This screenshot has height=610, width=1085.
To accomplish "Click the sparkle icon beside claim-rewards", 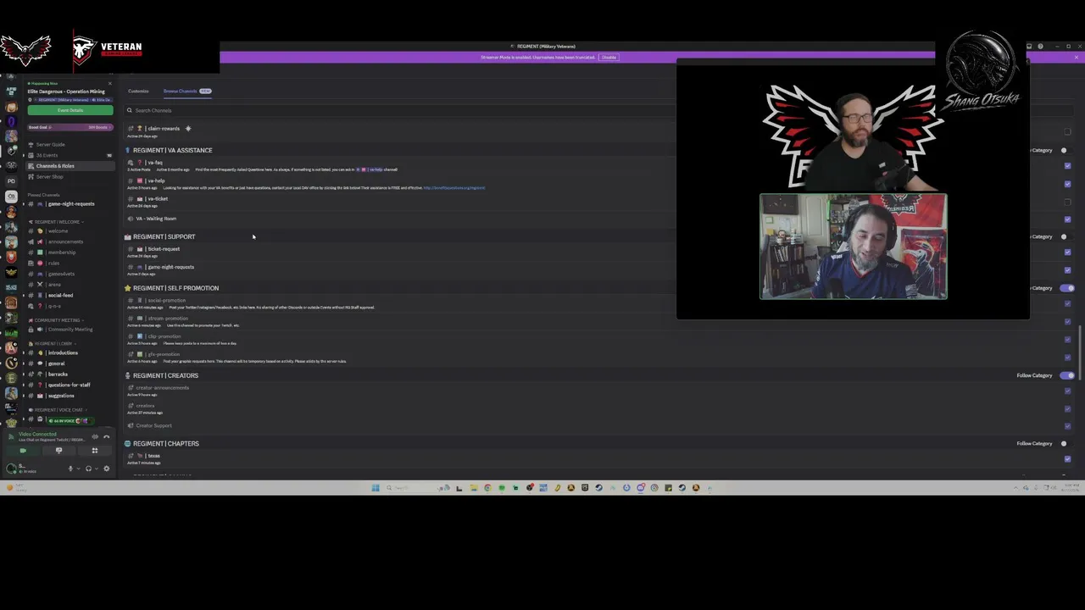I will (x=188, y=129).
